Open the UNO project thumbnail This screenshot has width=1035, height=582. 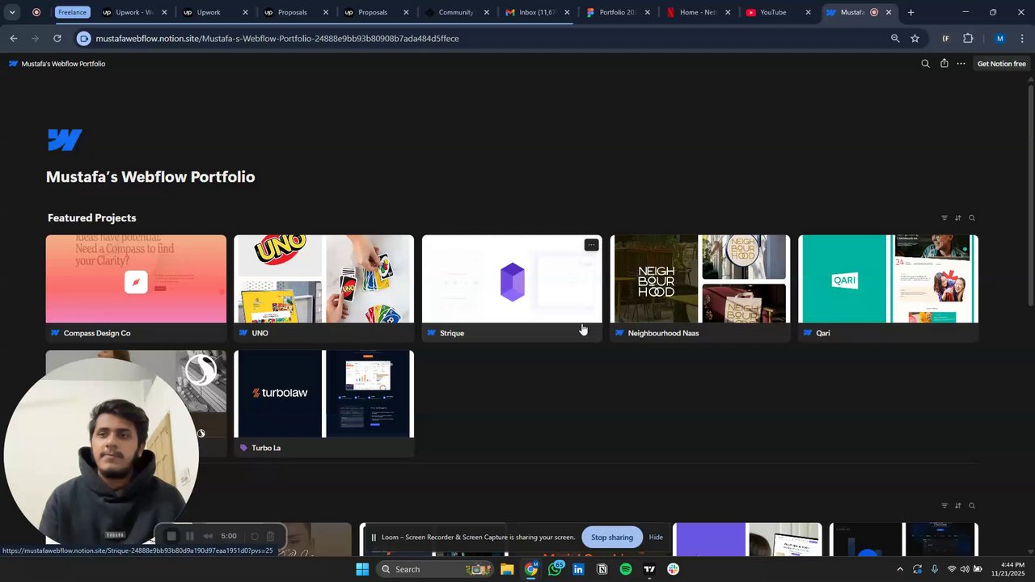(x=323, y=279)
